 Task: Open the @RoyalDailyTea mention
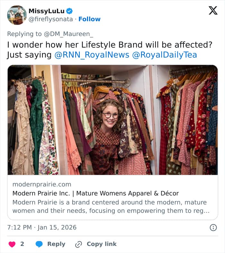(164, 55)
